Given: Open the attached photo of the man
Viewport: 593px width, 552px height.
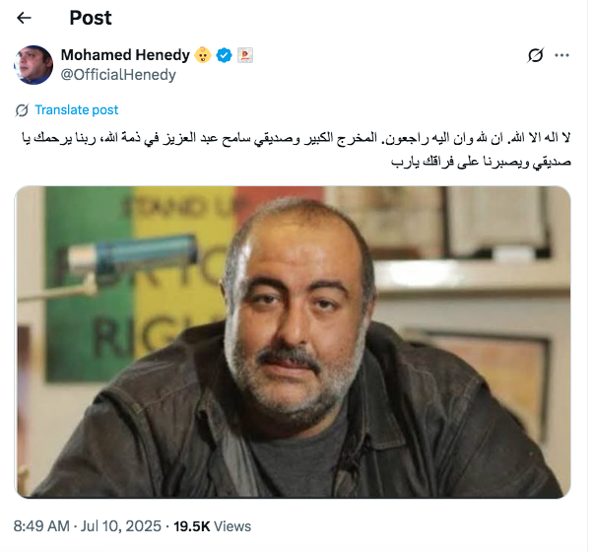Looking at the screenshot, I should tap(293, 342).
